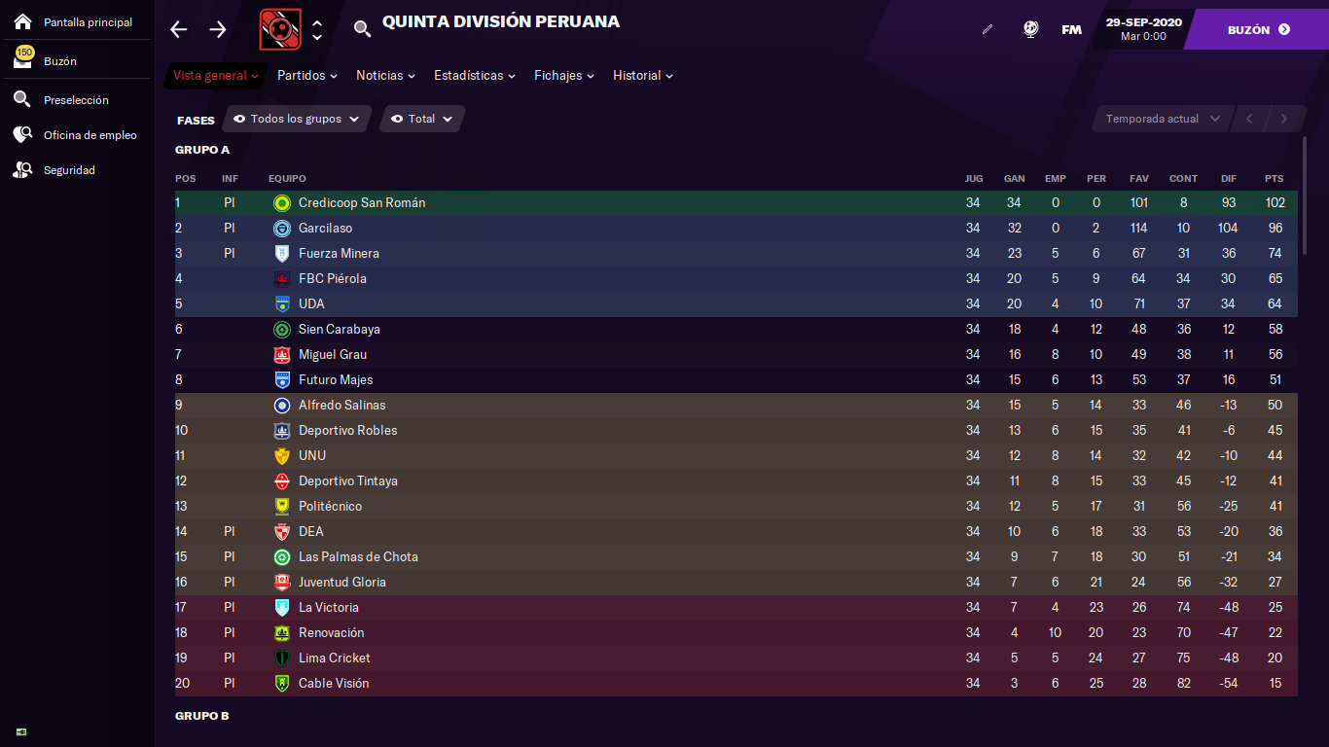1329x747 pixels.
Task: Open the Fichajes dropdown menu
Action: 564,75
